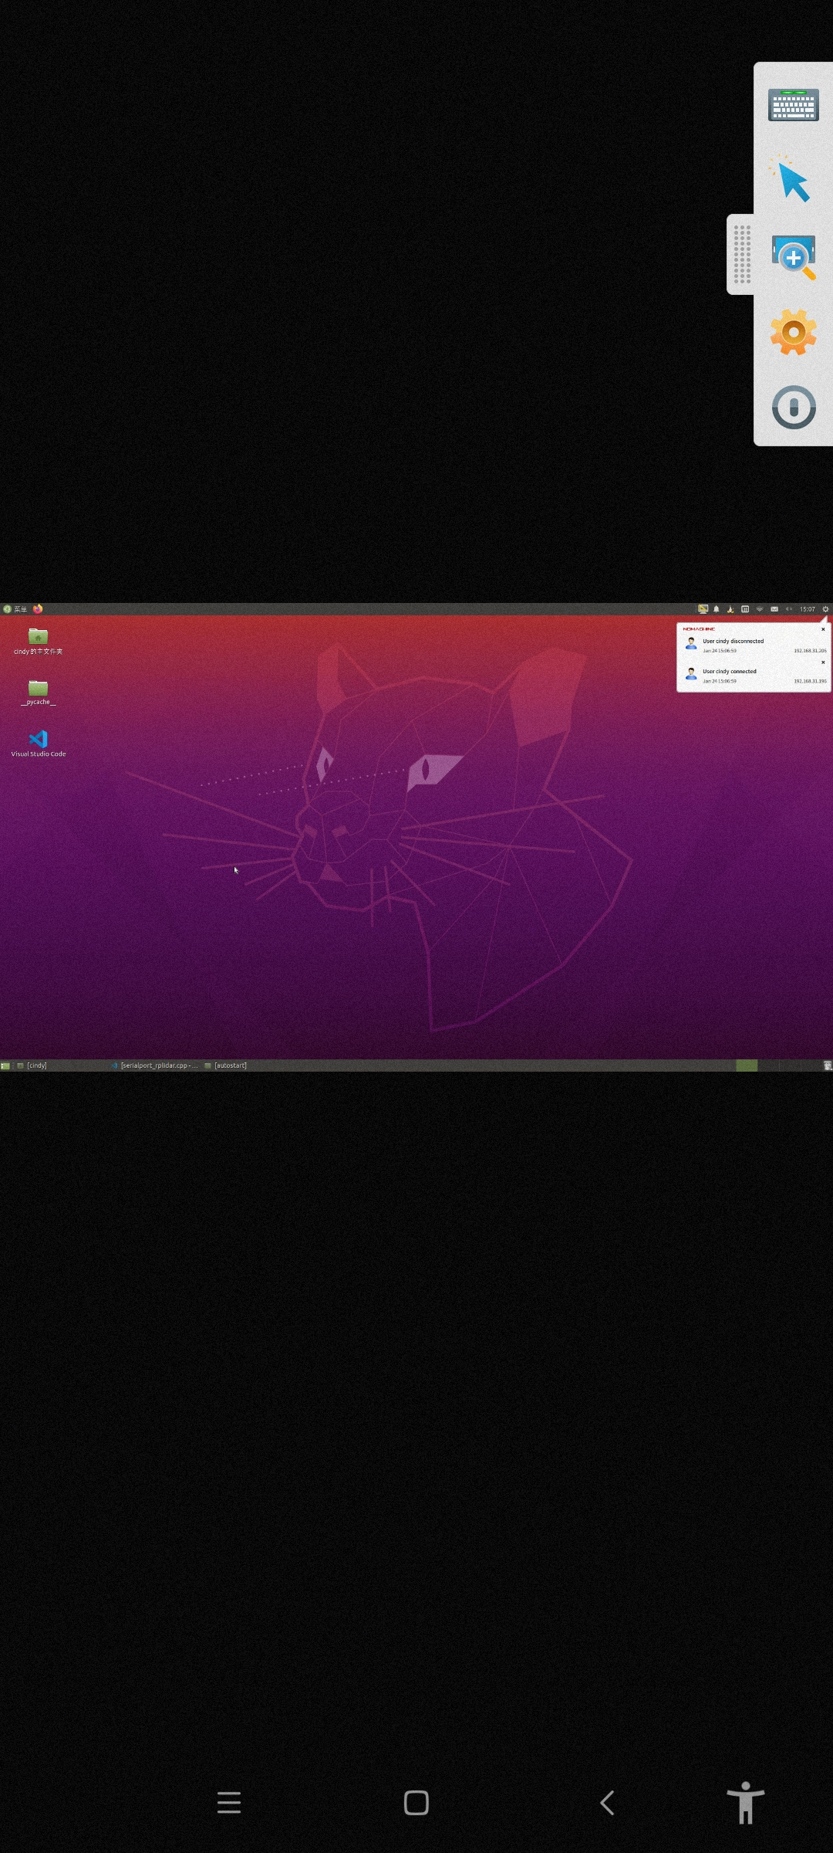Image resolution: width=833 pixels, height=1853 pixels.
Task: Open the session gear menu in the top panel
Action: pyautogui.click(x=825, y=609)
